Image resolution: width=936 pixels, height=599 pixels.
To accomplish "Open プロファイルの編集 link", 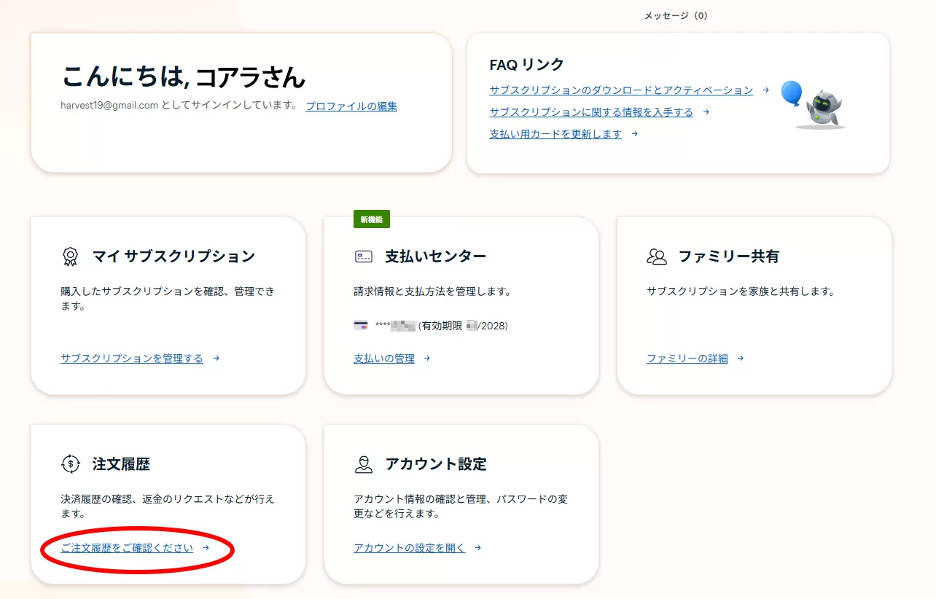I will point(351,106).
